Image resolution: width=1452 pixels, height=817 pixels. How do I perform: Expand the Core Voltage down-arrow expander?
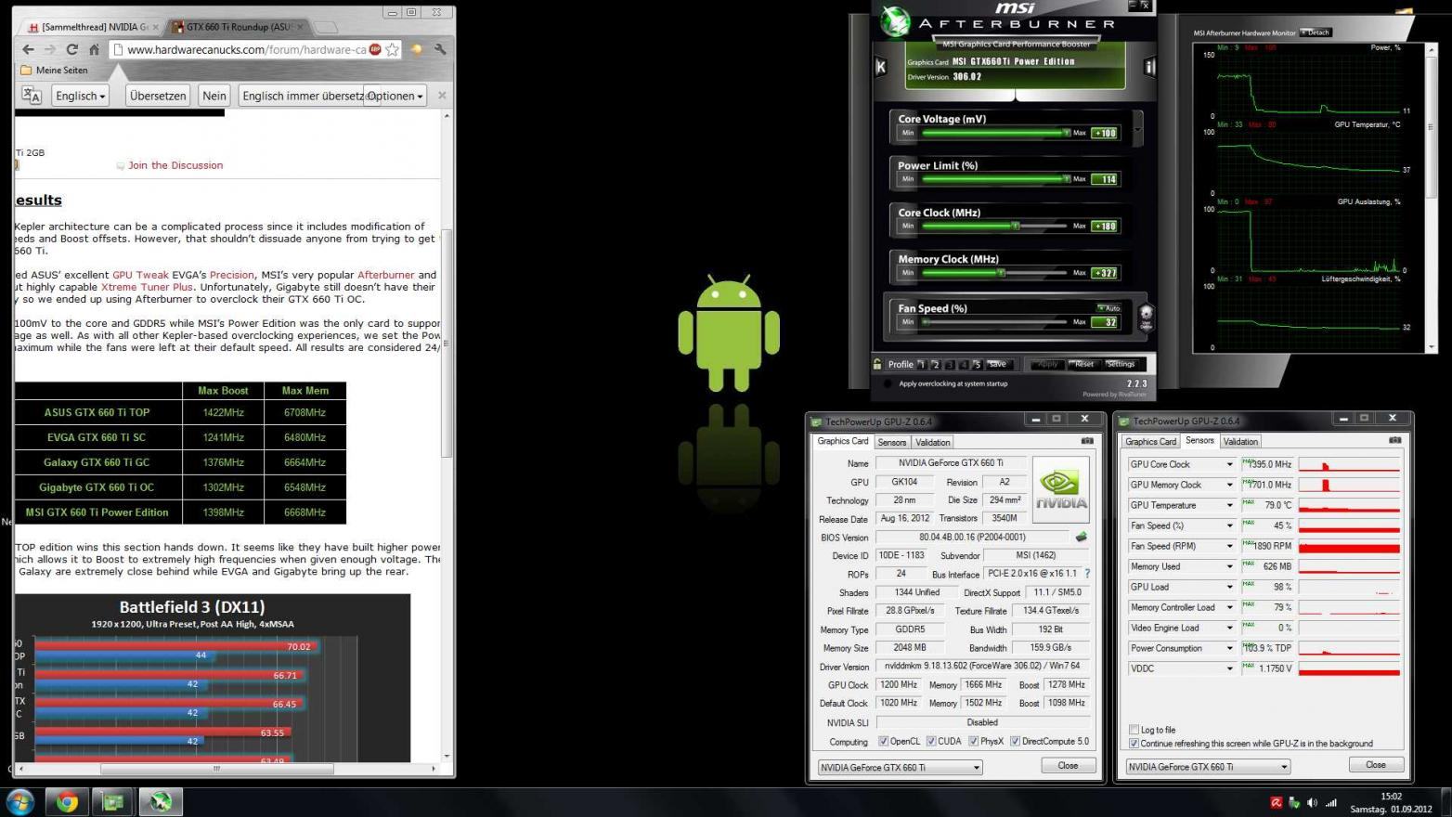[1137, 127]
